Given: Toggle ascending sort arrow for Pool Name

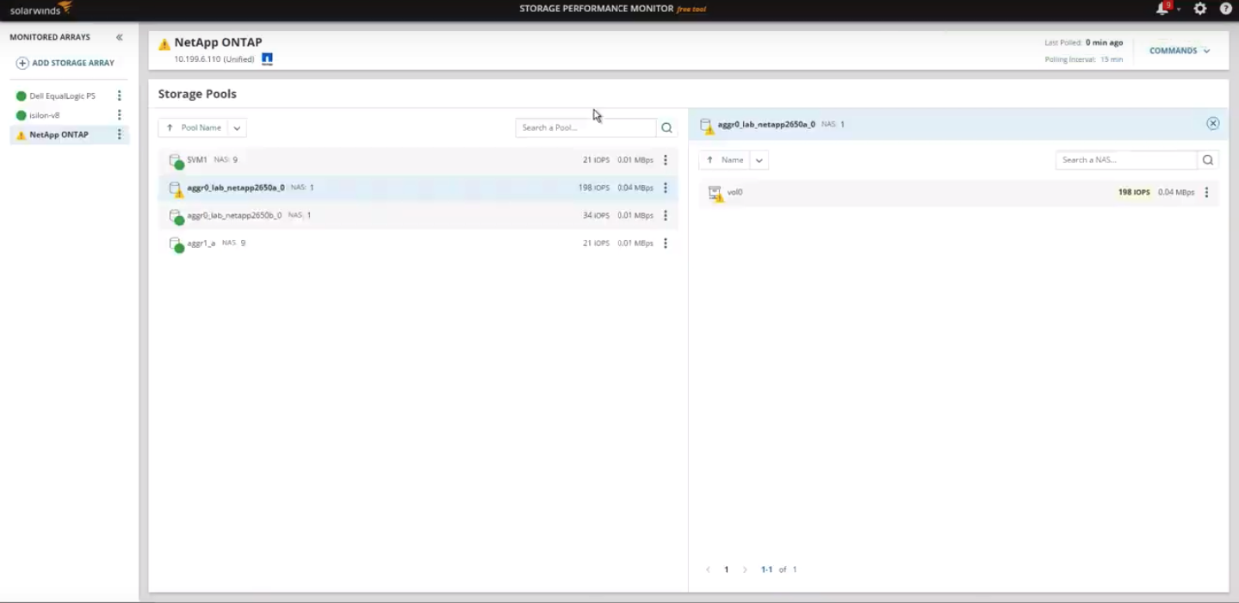Looking at the screenshot, I should click(169, 126).
